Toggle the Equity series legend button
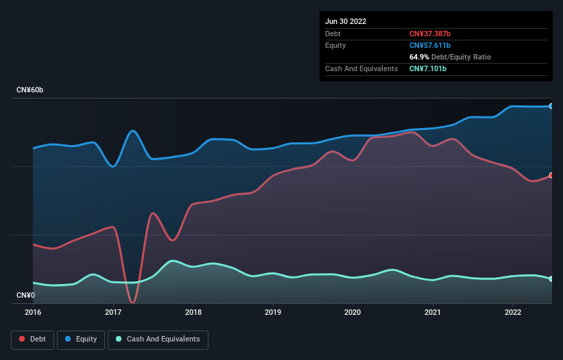This screenshot has width=563, height=360. [81, 339]
